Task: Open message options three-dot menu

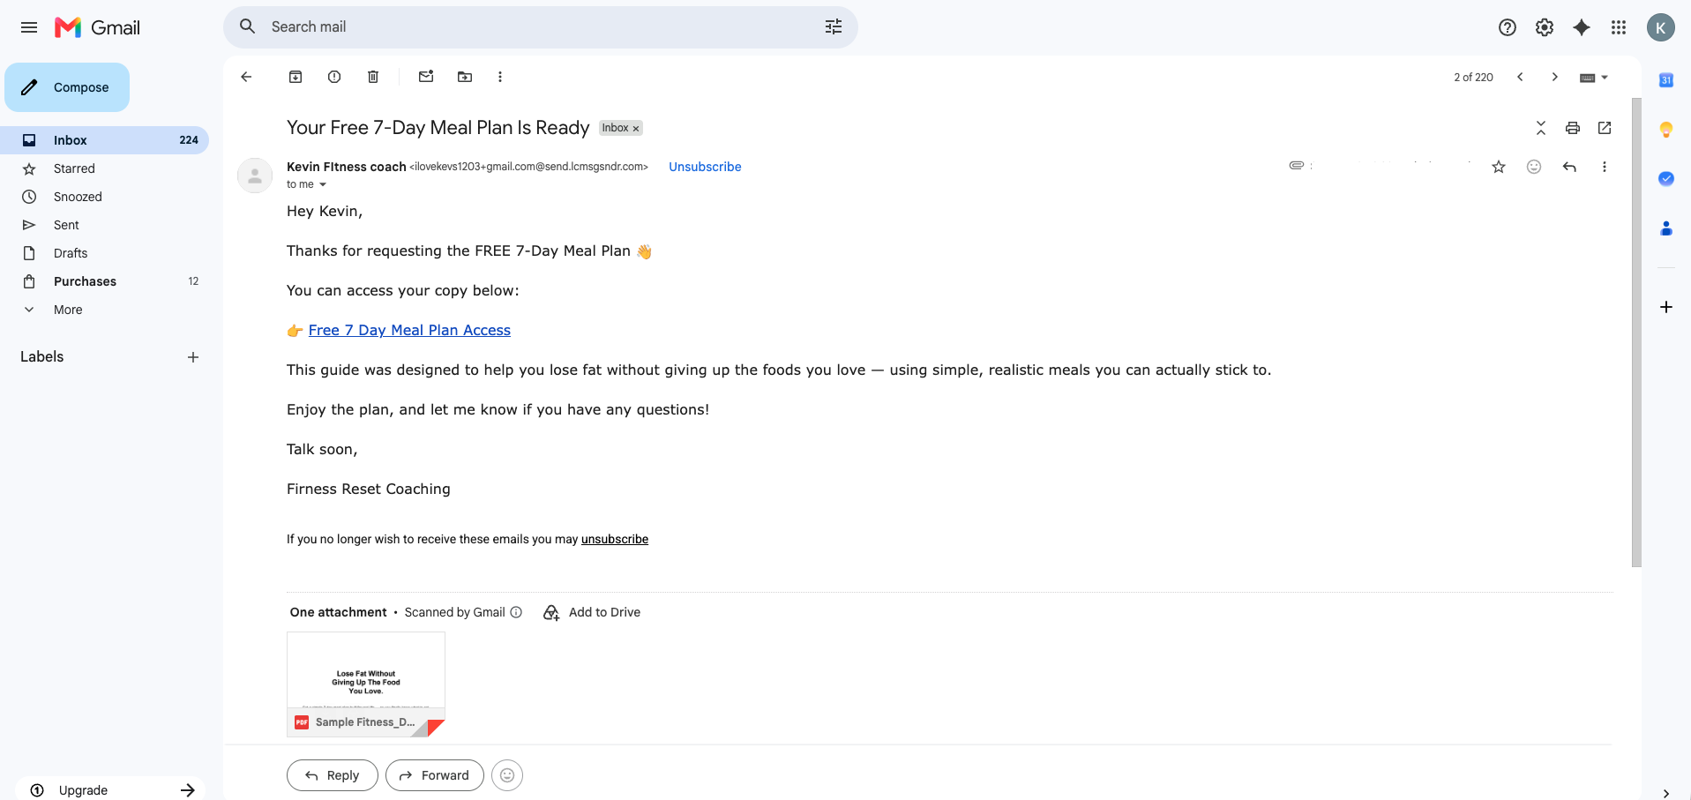Action: [x=1605, y=167]
